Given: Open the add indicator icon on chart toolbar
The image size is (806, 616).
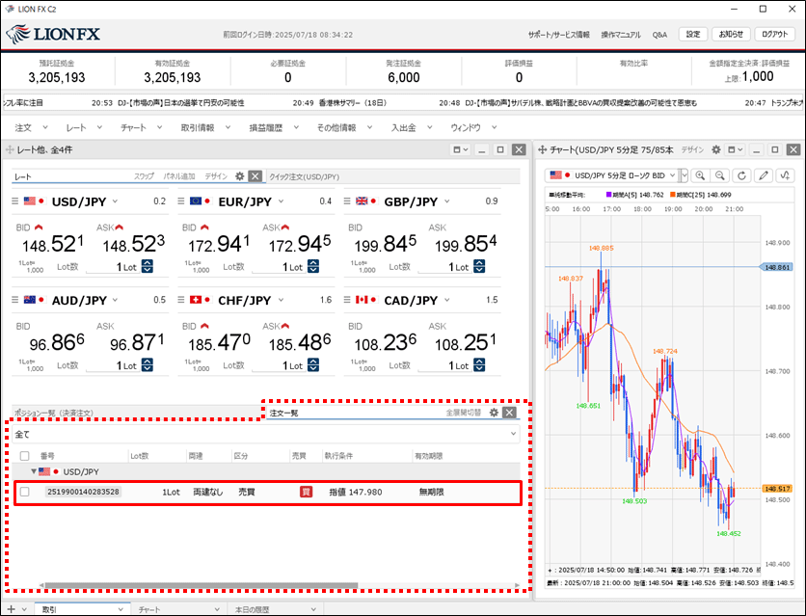Looking at the screenshot, I should point(785,175).
